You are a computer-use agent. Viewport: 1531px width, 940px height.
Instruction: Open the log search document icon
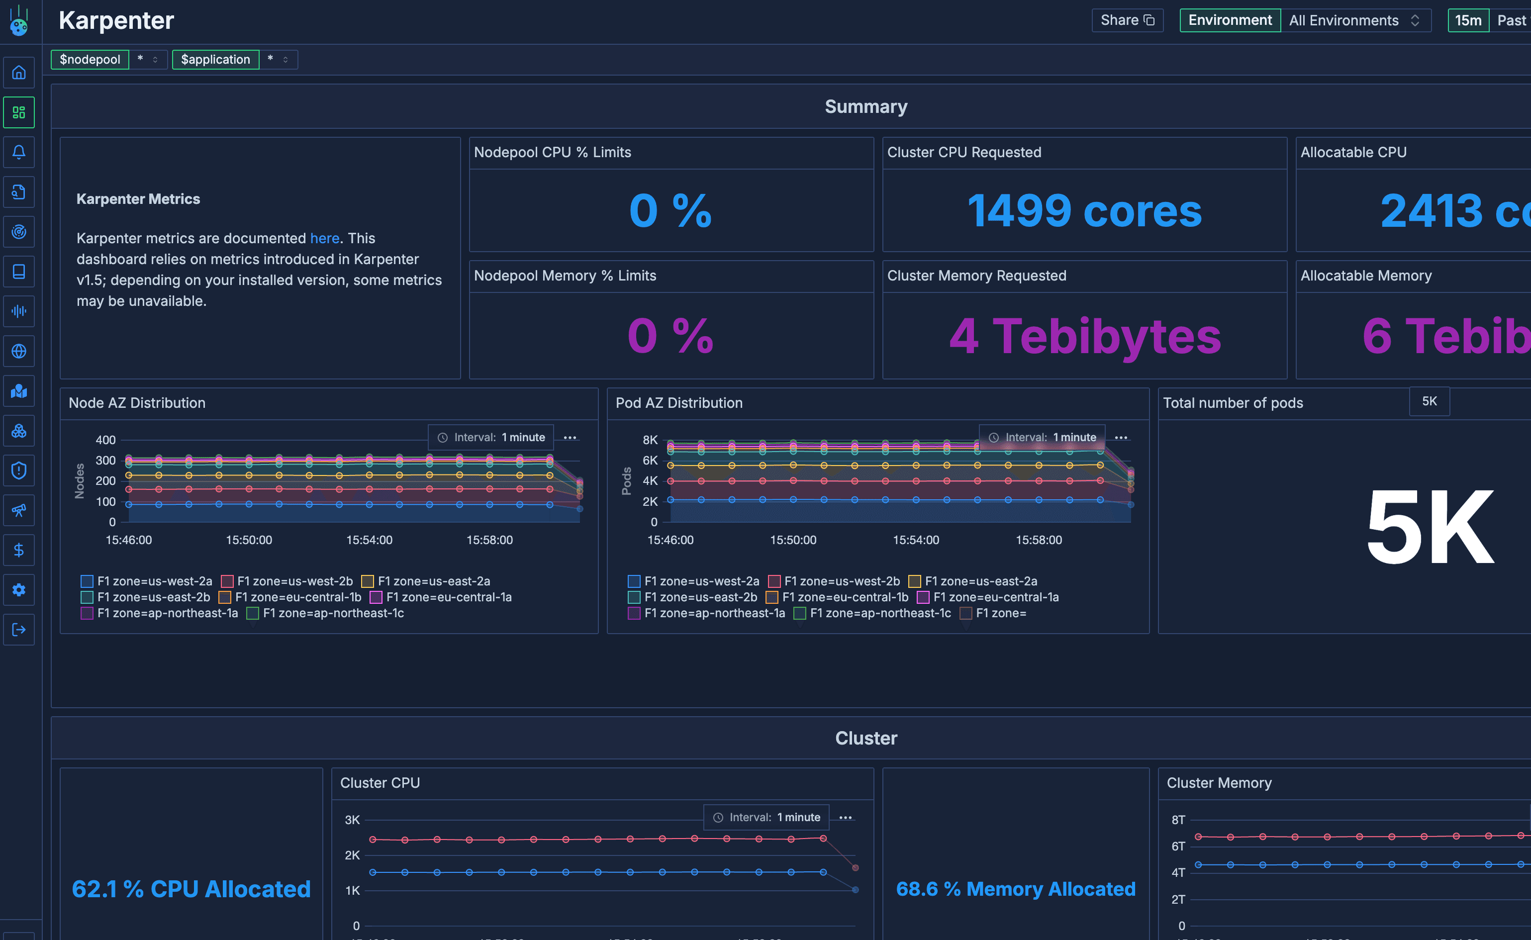[x=18, y=192]
